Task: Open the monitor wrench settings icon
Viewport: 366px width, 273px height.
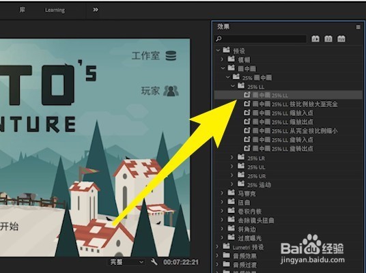Action: click(154, 262)
